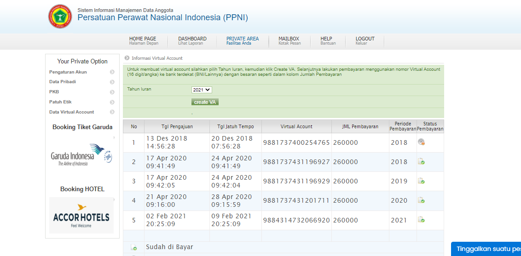Screen dimensions: 521x256
Task: Click the legend icon beside Sudah di Bayar
Action: [x=133, y=247]
